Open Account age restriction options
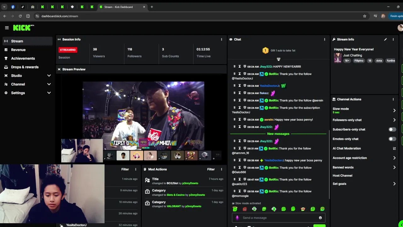This screenshot has width=403, height=227. pos(394,158)
